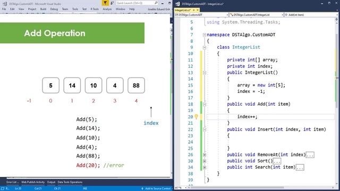The width and height of the screenshot is (340, 191).
Task: Switch to the Error List tab
Action: click(12, 182)
